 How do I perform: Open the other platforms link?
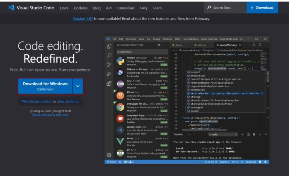(68, 101)
